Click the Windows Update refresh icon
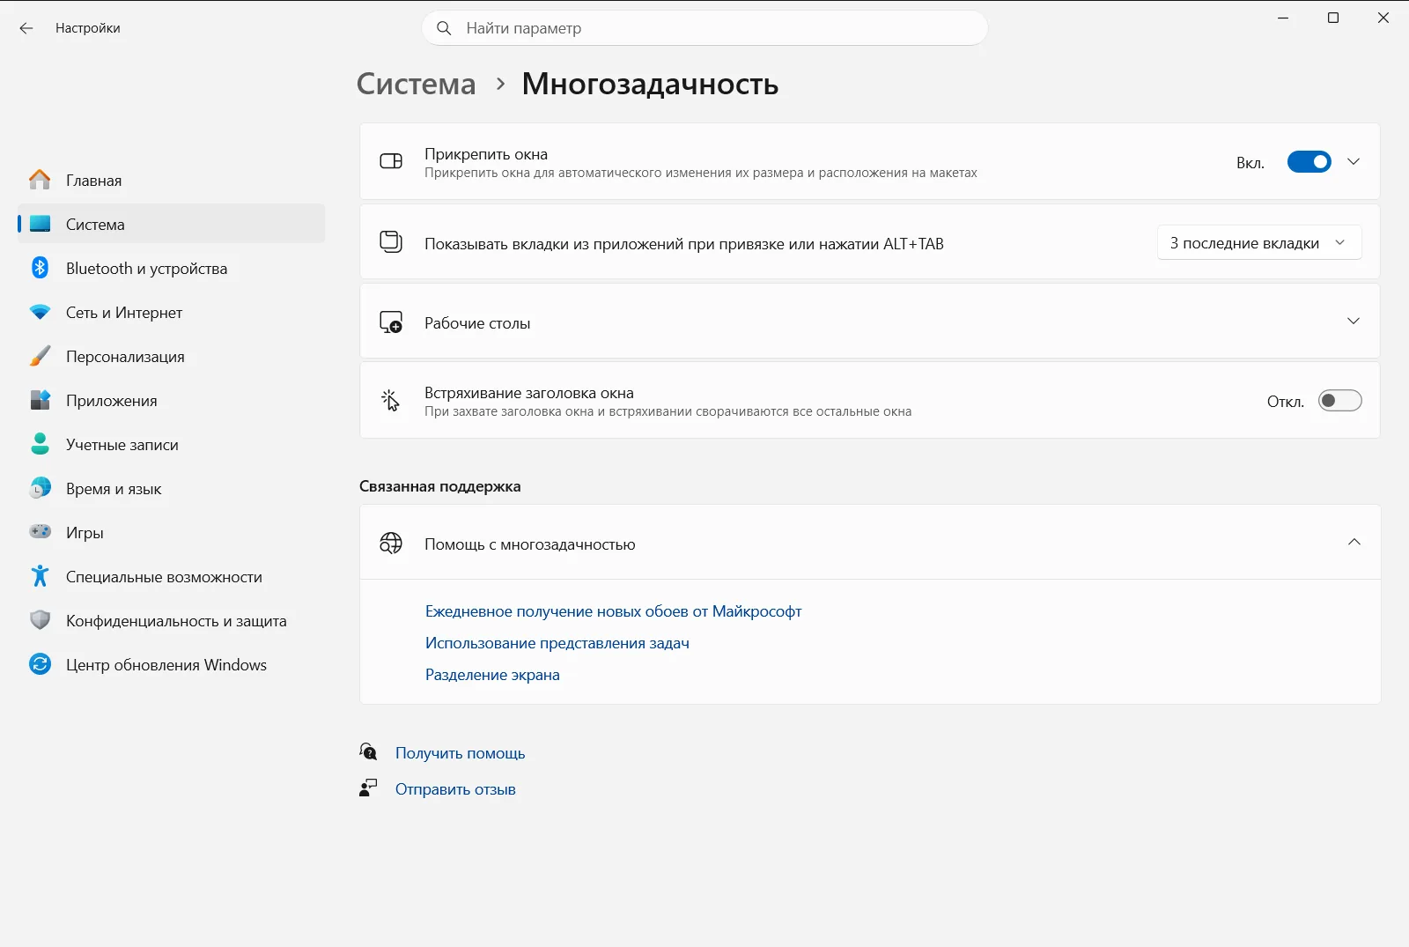The image size is (1409, 947). point(40,664)
